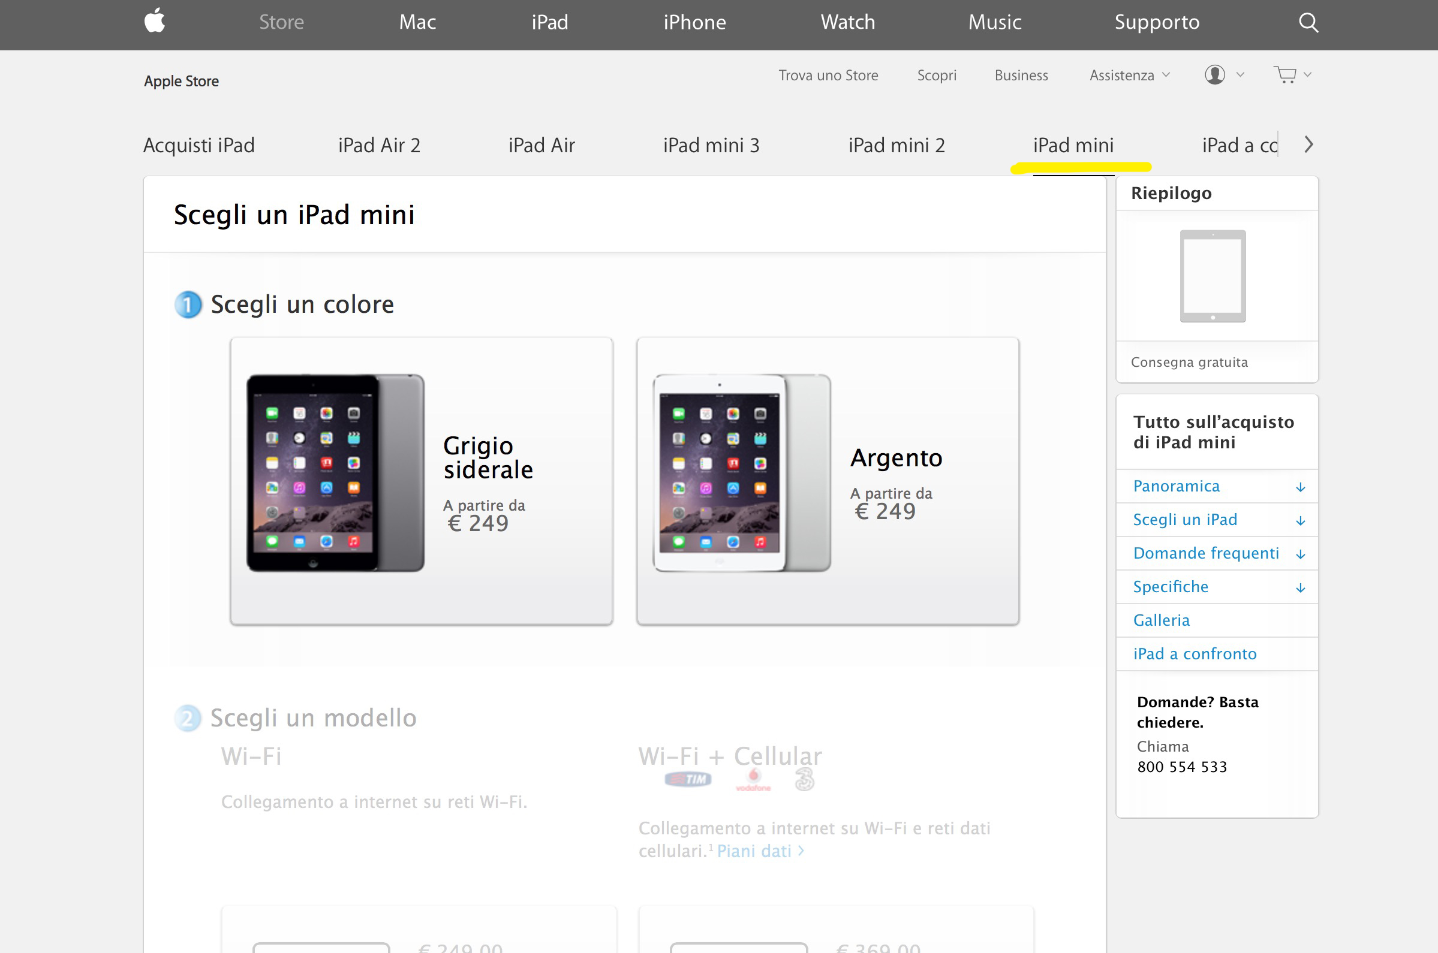Open the shopping cart icon
Screen dimensions: 1438x953
click(x=1284, y=75)
